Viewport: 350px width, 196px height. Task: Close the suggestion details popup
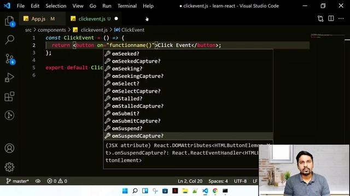pyautogui.click(x=269, y=145)
